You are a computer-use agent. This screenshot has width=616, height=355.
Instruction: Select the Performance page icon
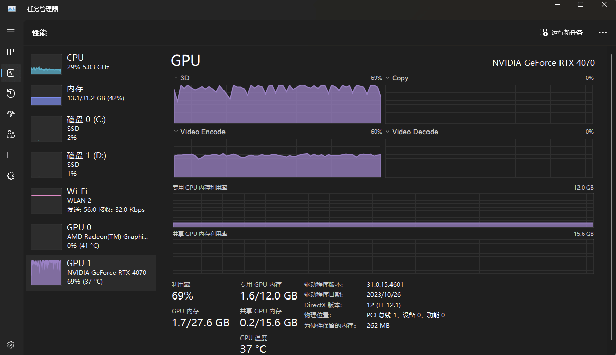click(11, 73)
